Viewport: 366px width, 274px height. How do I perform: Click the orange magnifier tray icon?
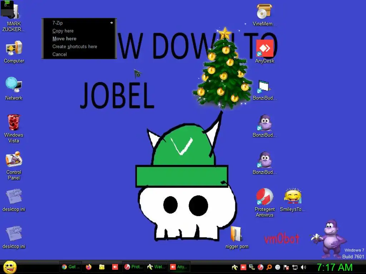click(269, 267)
